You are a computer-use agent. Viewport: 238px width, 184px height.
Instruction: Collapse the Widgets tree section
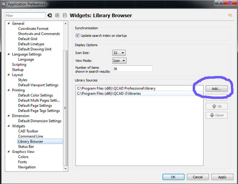9,126
